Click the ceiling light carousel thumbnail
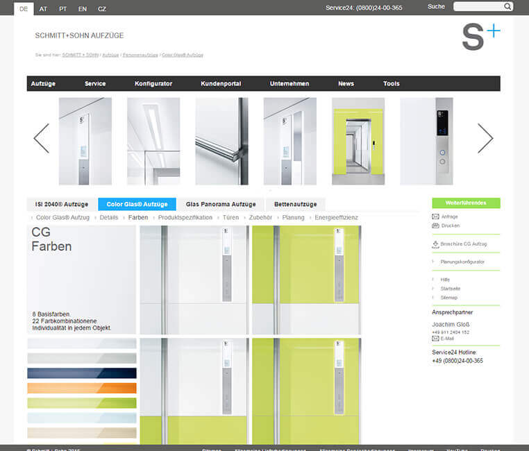This screenshot has height=451, width=529. click(x=153, y=142)
